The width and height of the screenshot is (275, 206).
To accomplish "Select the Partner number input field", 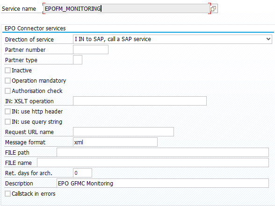I will (91, 50).
